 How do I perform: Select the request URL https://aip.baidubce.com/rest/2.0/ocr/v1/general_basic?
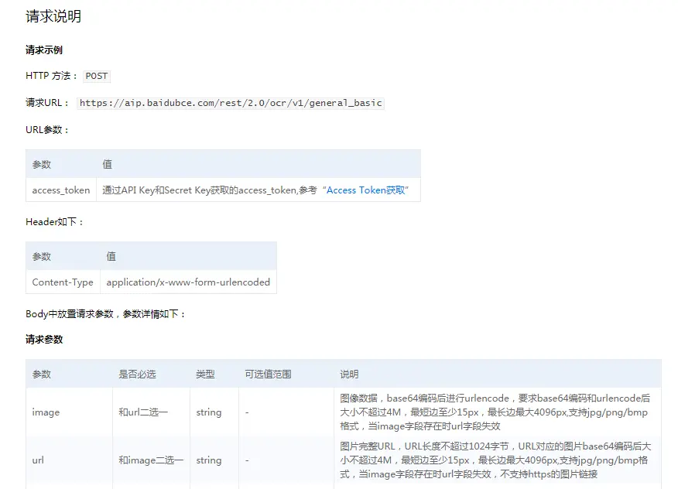pos(231,103)
